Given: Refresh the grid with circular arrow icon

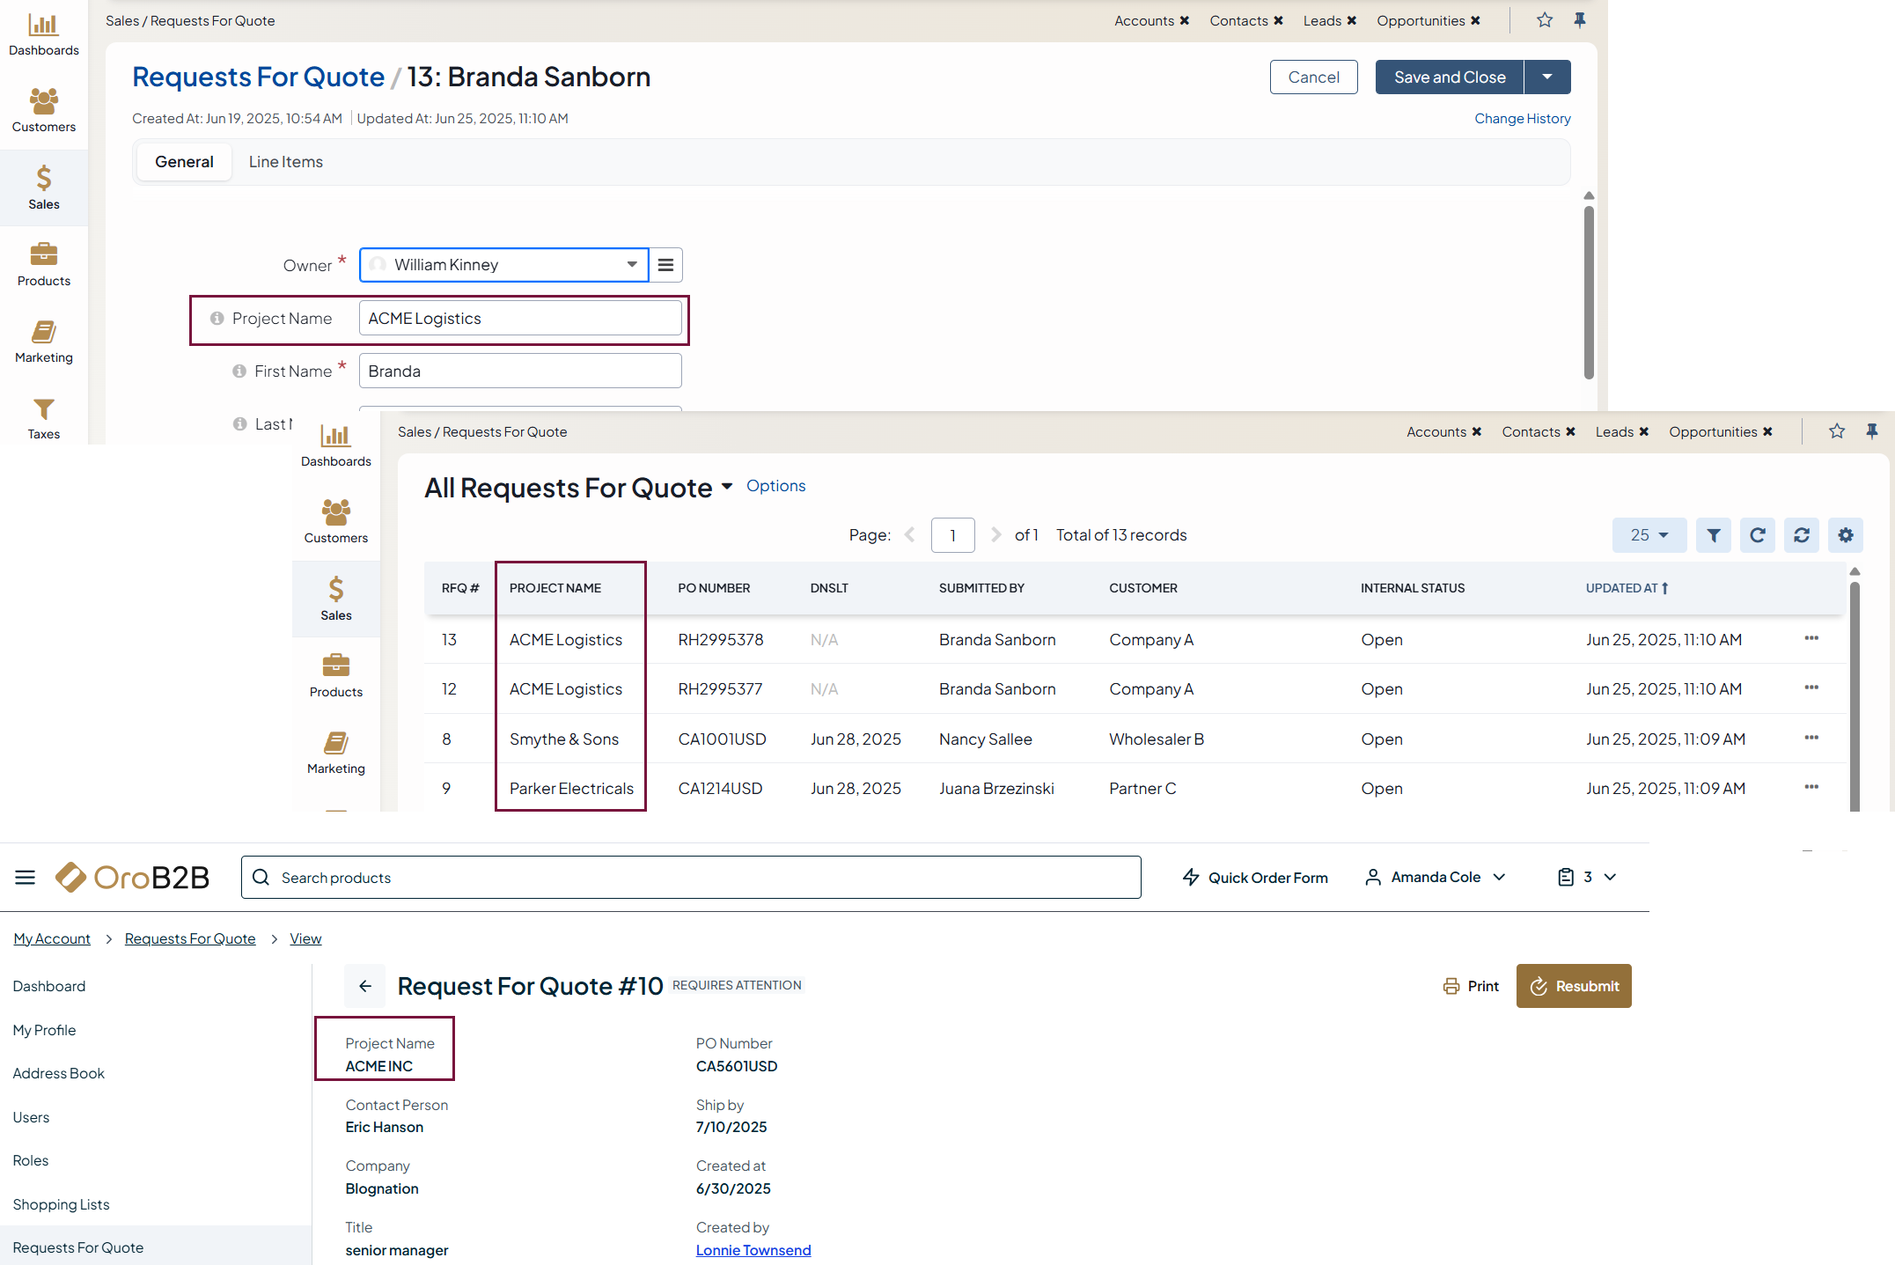Looking at the screenshot, I should [1757, 535].
